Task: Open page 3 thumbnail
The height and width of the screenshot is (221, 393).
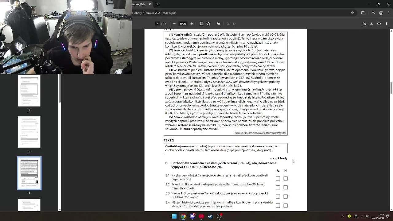Action: pyautogui.click(x=29, y=132)
